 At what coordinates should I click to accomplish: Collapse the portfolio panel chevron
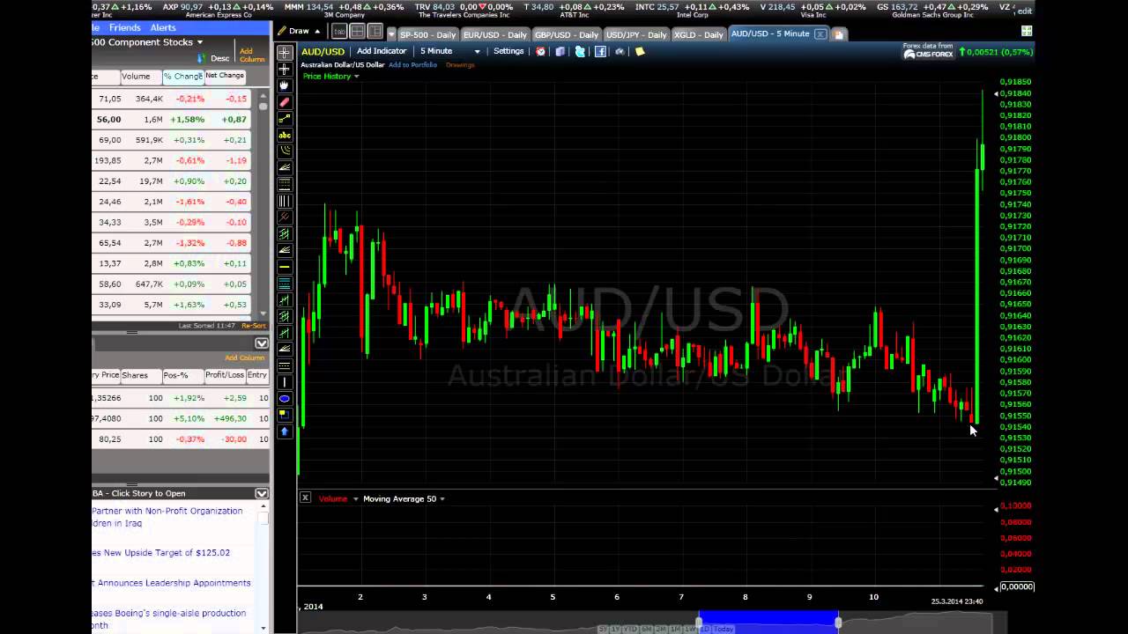click(262, 343)
